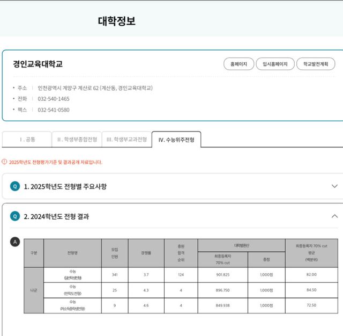Select the 901.825 70% cut cell
343x336 pixels.
(x=222, y=274)
